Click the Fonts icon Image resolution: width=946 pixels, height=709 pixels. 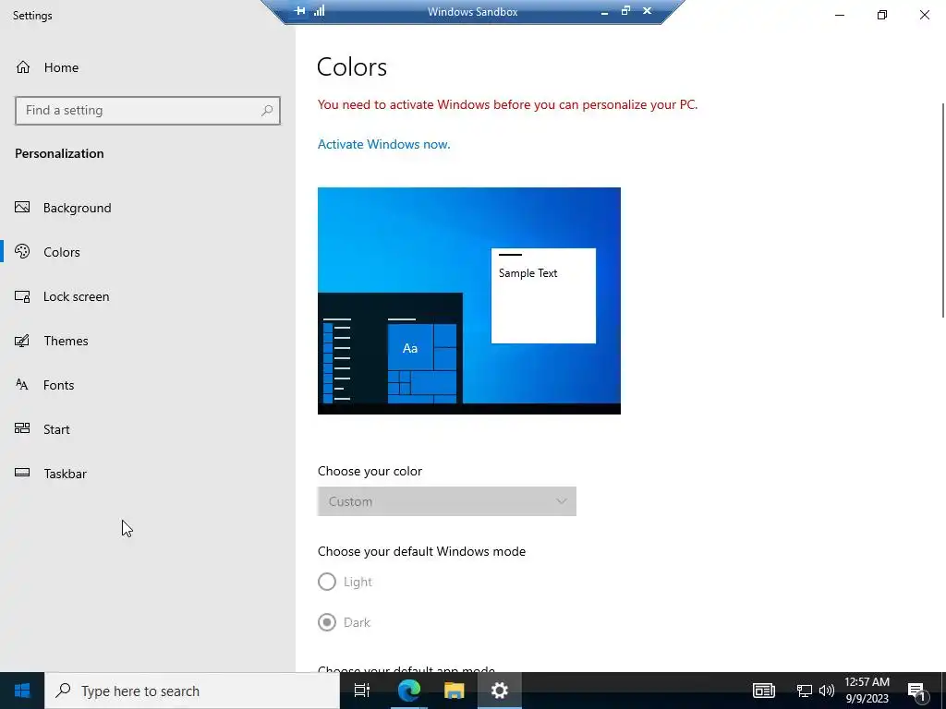22,385
